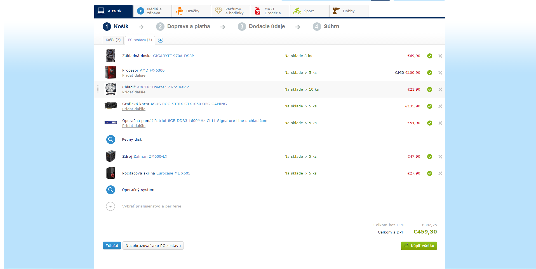The width and height of the screenshot is (536, 269).
Task: Grab the drag handle on Chladič row
Action: [x=98, y=89]
